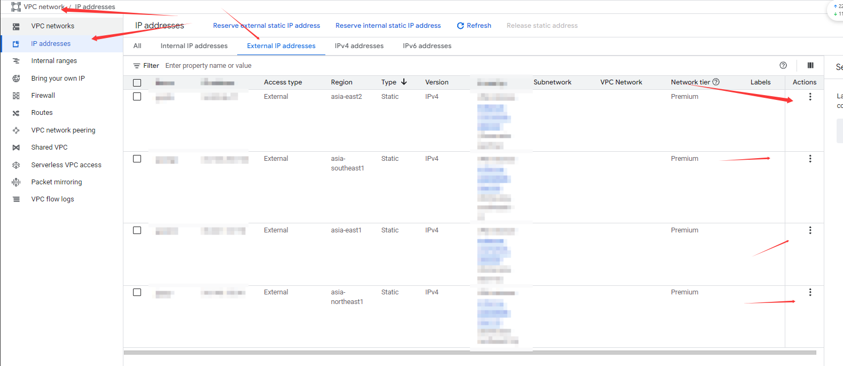Click the VPC network peering icon

(16, 130)
